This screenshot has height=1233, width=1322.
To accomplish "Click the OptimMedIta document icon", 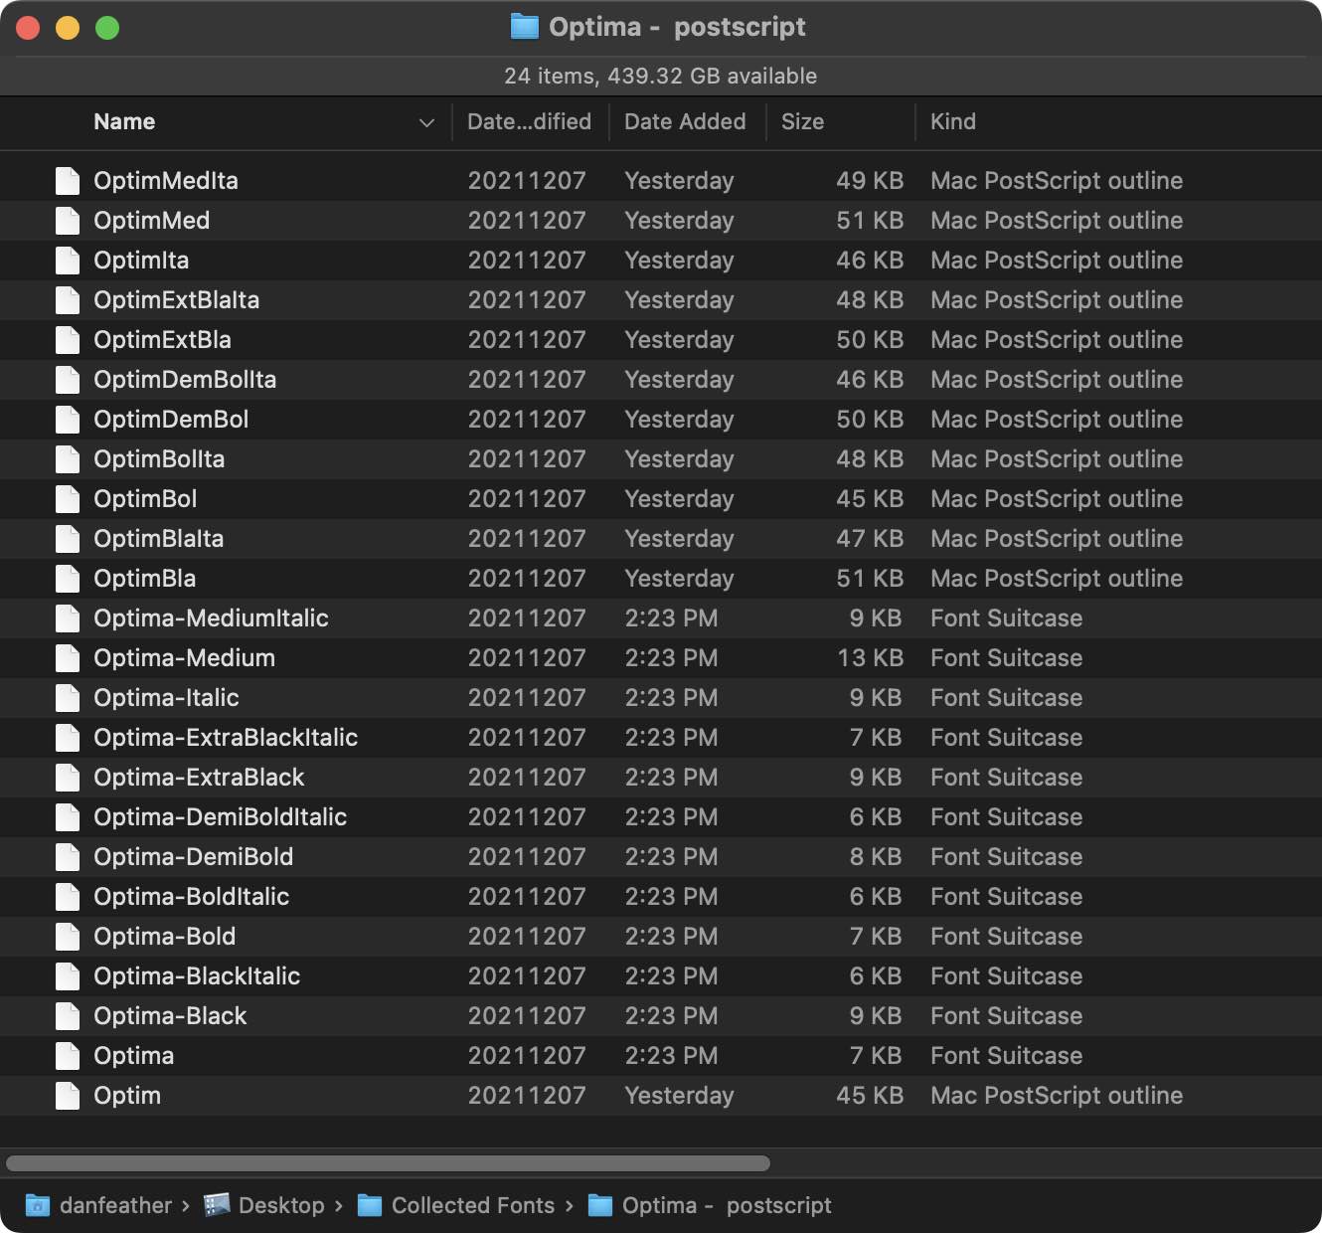I will pyautogui.click(x=67, y=180).
